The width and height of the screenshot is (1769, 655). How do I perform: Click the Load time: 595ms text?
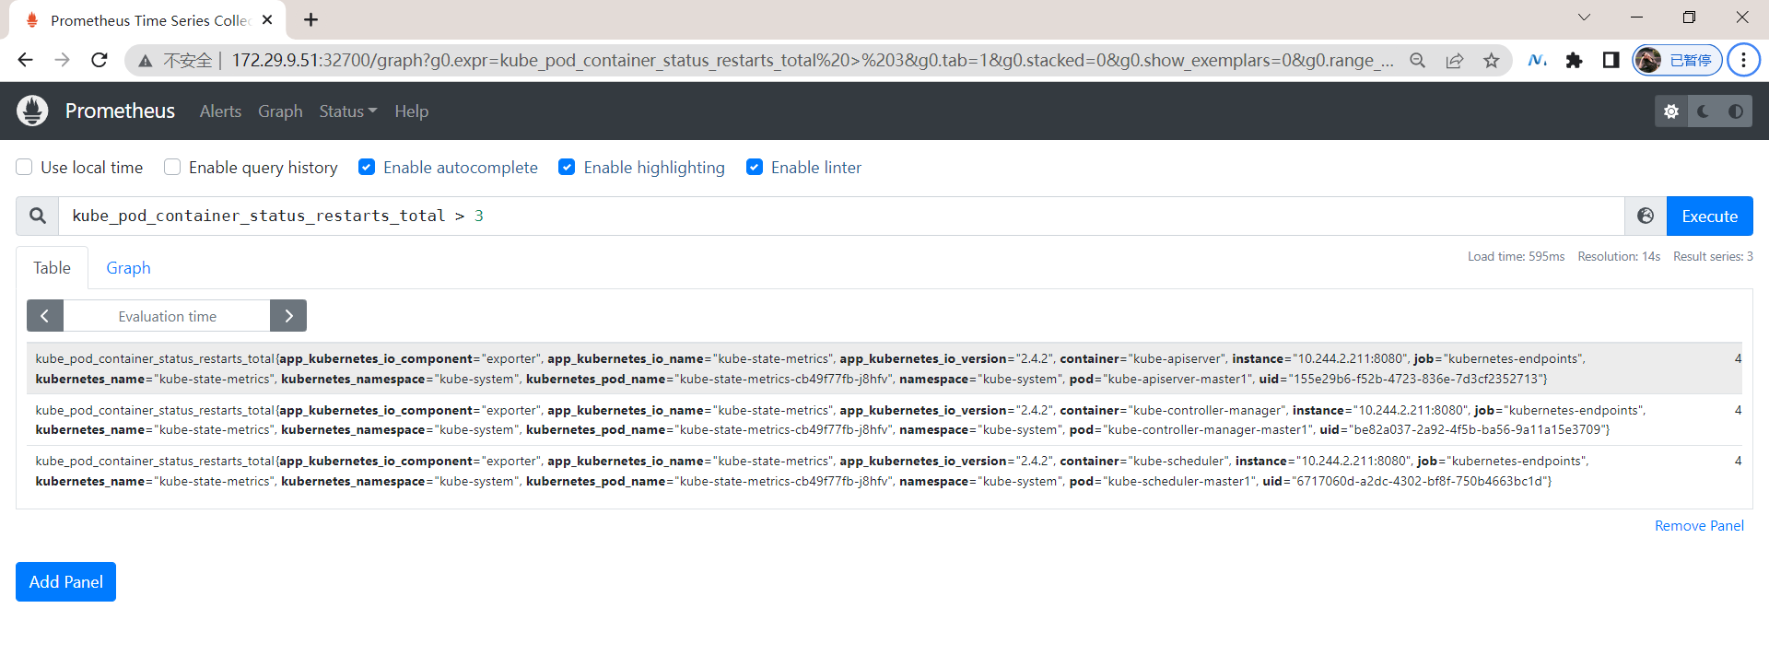coord(1517,256)
